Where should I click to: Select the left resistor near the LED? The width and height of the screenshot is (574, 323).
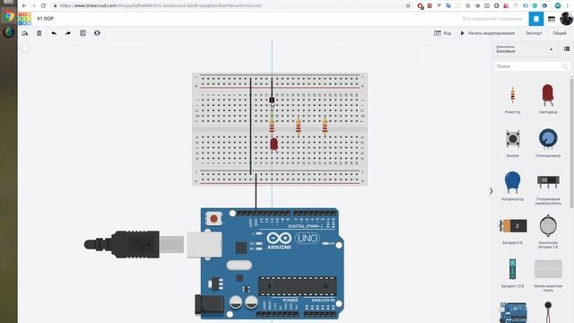point(272,127)
